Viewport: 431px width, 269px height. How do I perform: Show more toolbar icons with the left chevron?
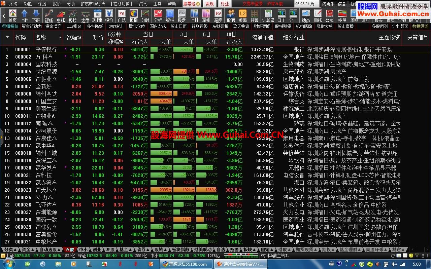[x=4, y=16]
